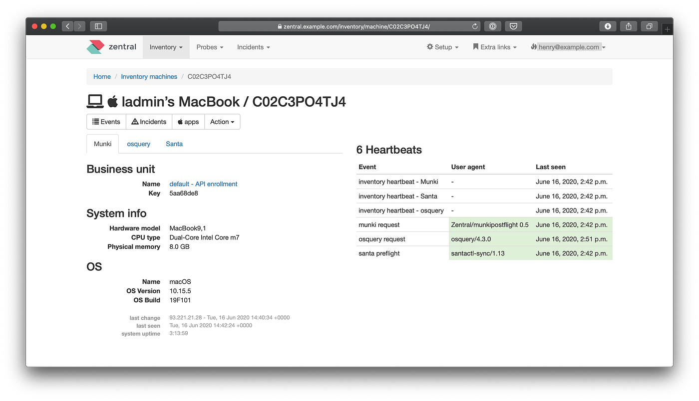Show the Safari tab overview
This screenshot has width=699, height=401.
pos(649,26)
